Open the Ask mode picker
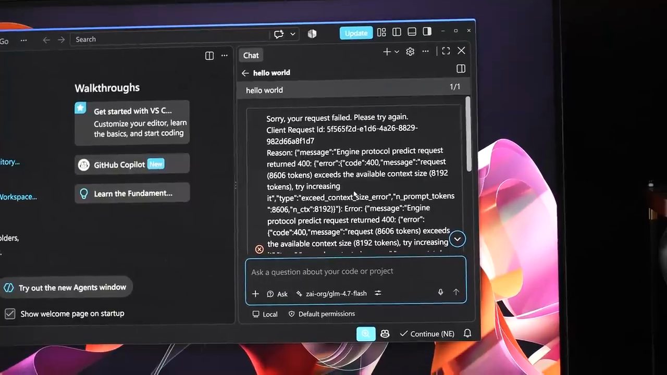The width and height of the screenshot is (667, 375). click(x=277, y=294)
